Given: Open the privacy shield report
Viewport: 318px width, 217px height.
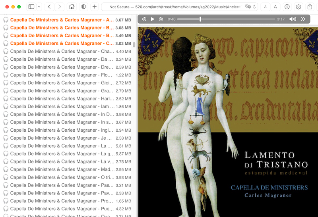Looking at the screenshot, I should point(83,7).
